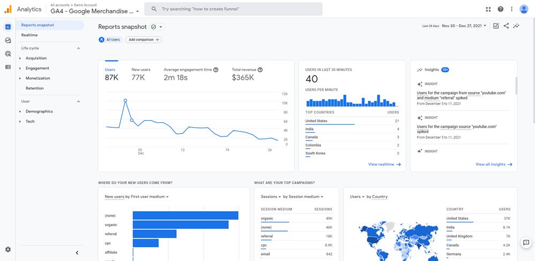Open the Configure icon in left rail
535x261 pixels.
pos(8,67)
